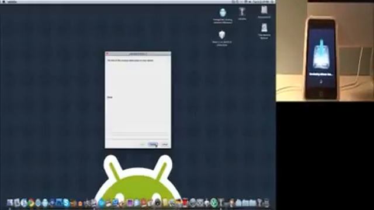Click the green circular V dock icon

coord(214,203)
